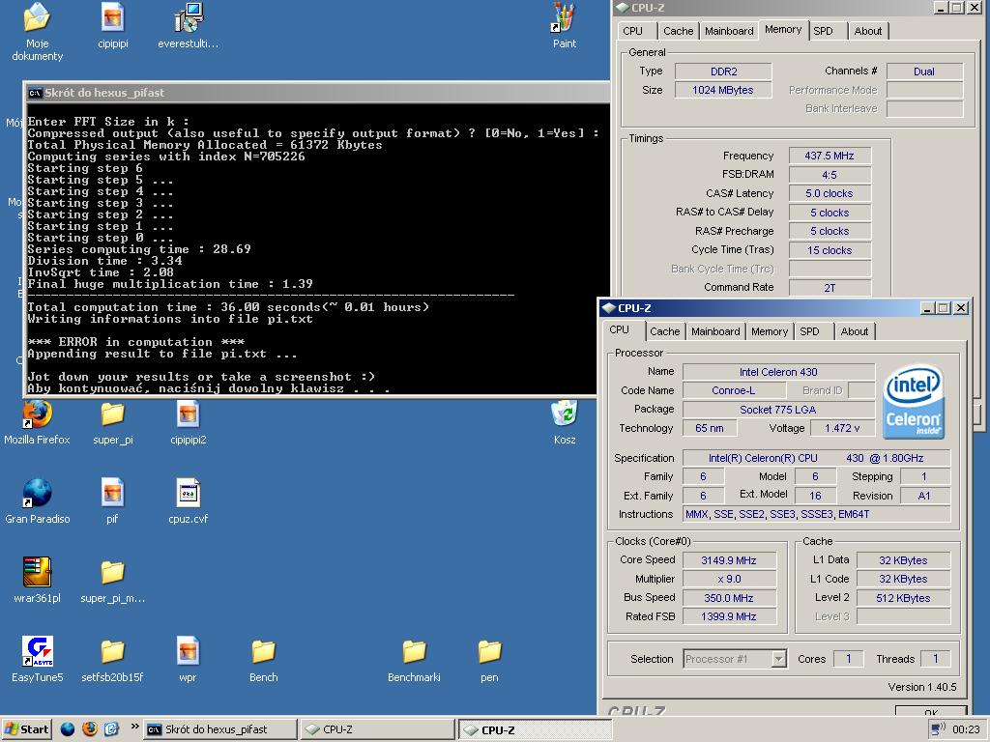
Task: Click the third quick launch icon
Action: tap(111, 729)
